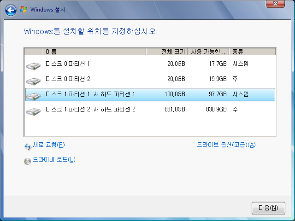
Task: Click the 19.9GB free space value
Action: 218,79
